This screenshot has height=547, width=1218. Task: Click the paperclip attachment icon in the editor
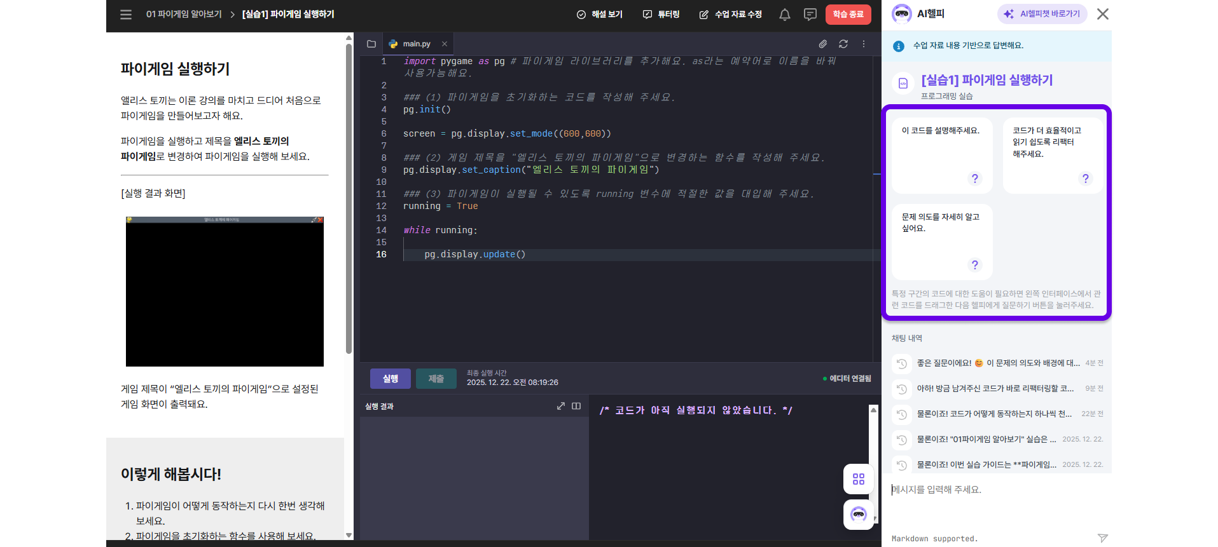[822, 44]
